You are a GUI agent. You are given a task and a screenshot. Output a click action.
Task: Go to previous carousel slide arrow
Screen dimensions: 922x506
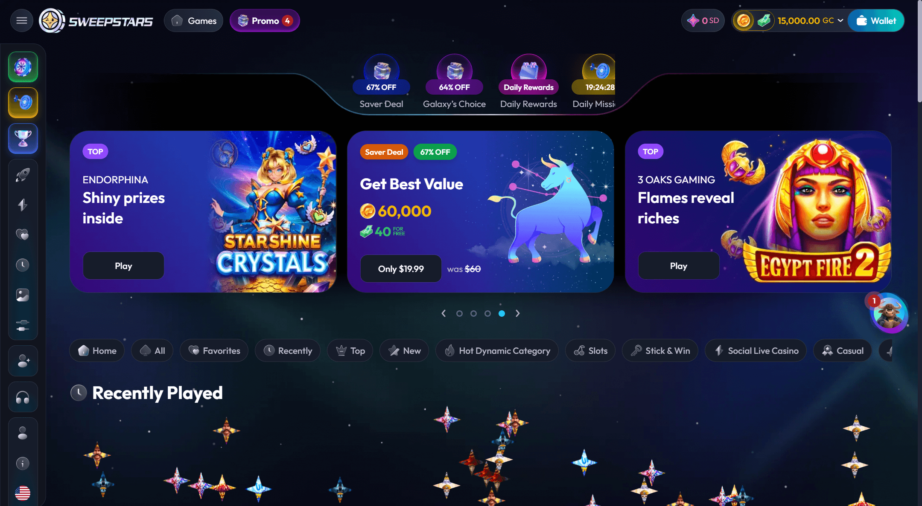pyautogui.click(x=443, y=313)
